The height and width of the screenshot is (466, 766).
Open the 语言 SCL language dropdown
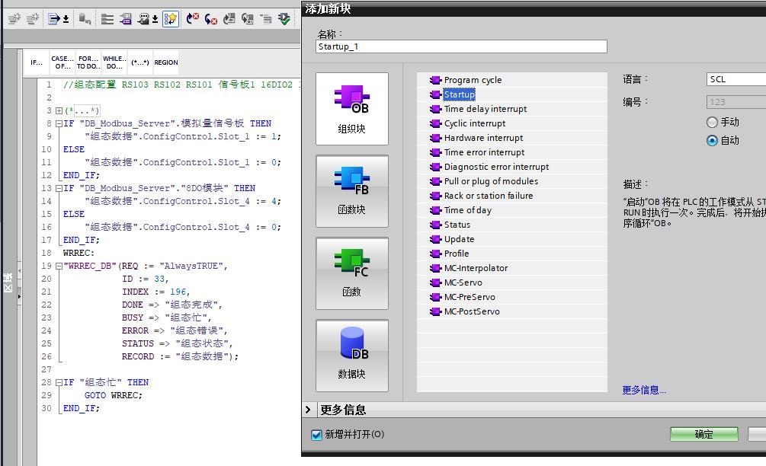[x=736, y=79]
